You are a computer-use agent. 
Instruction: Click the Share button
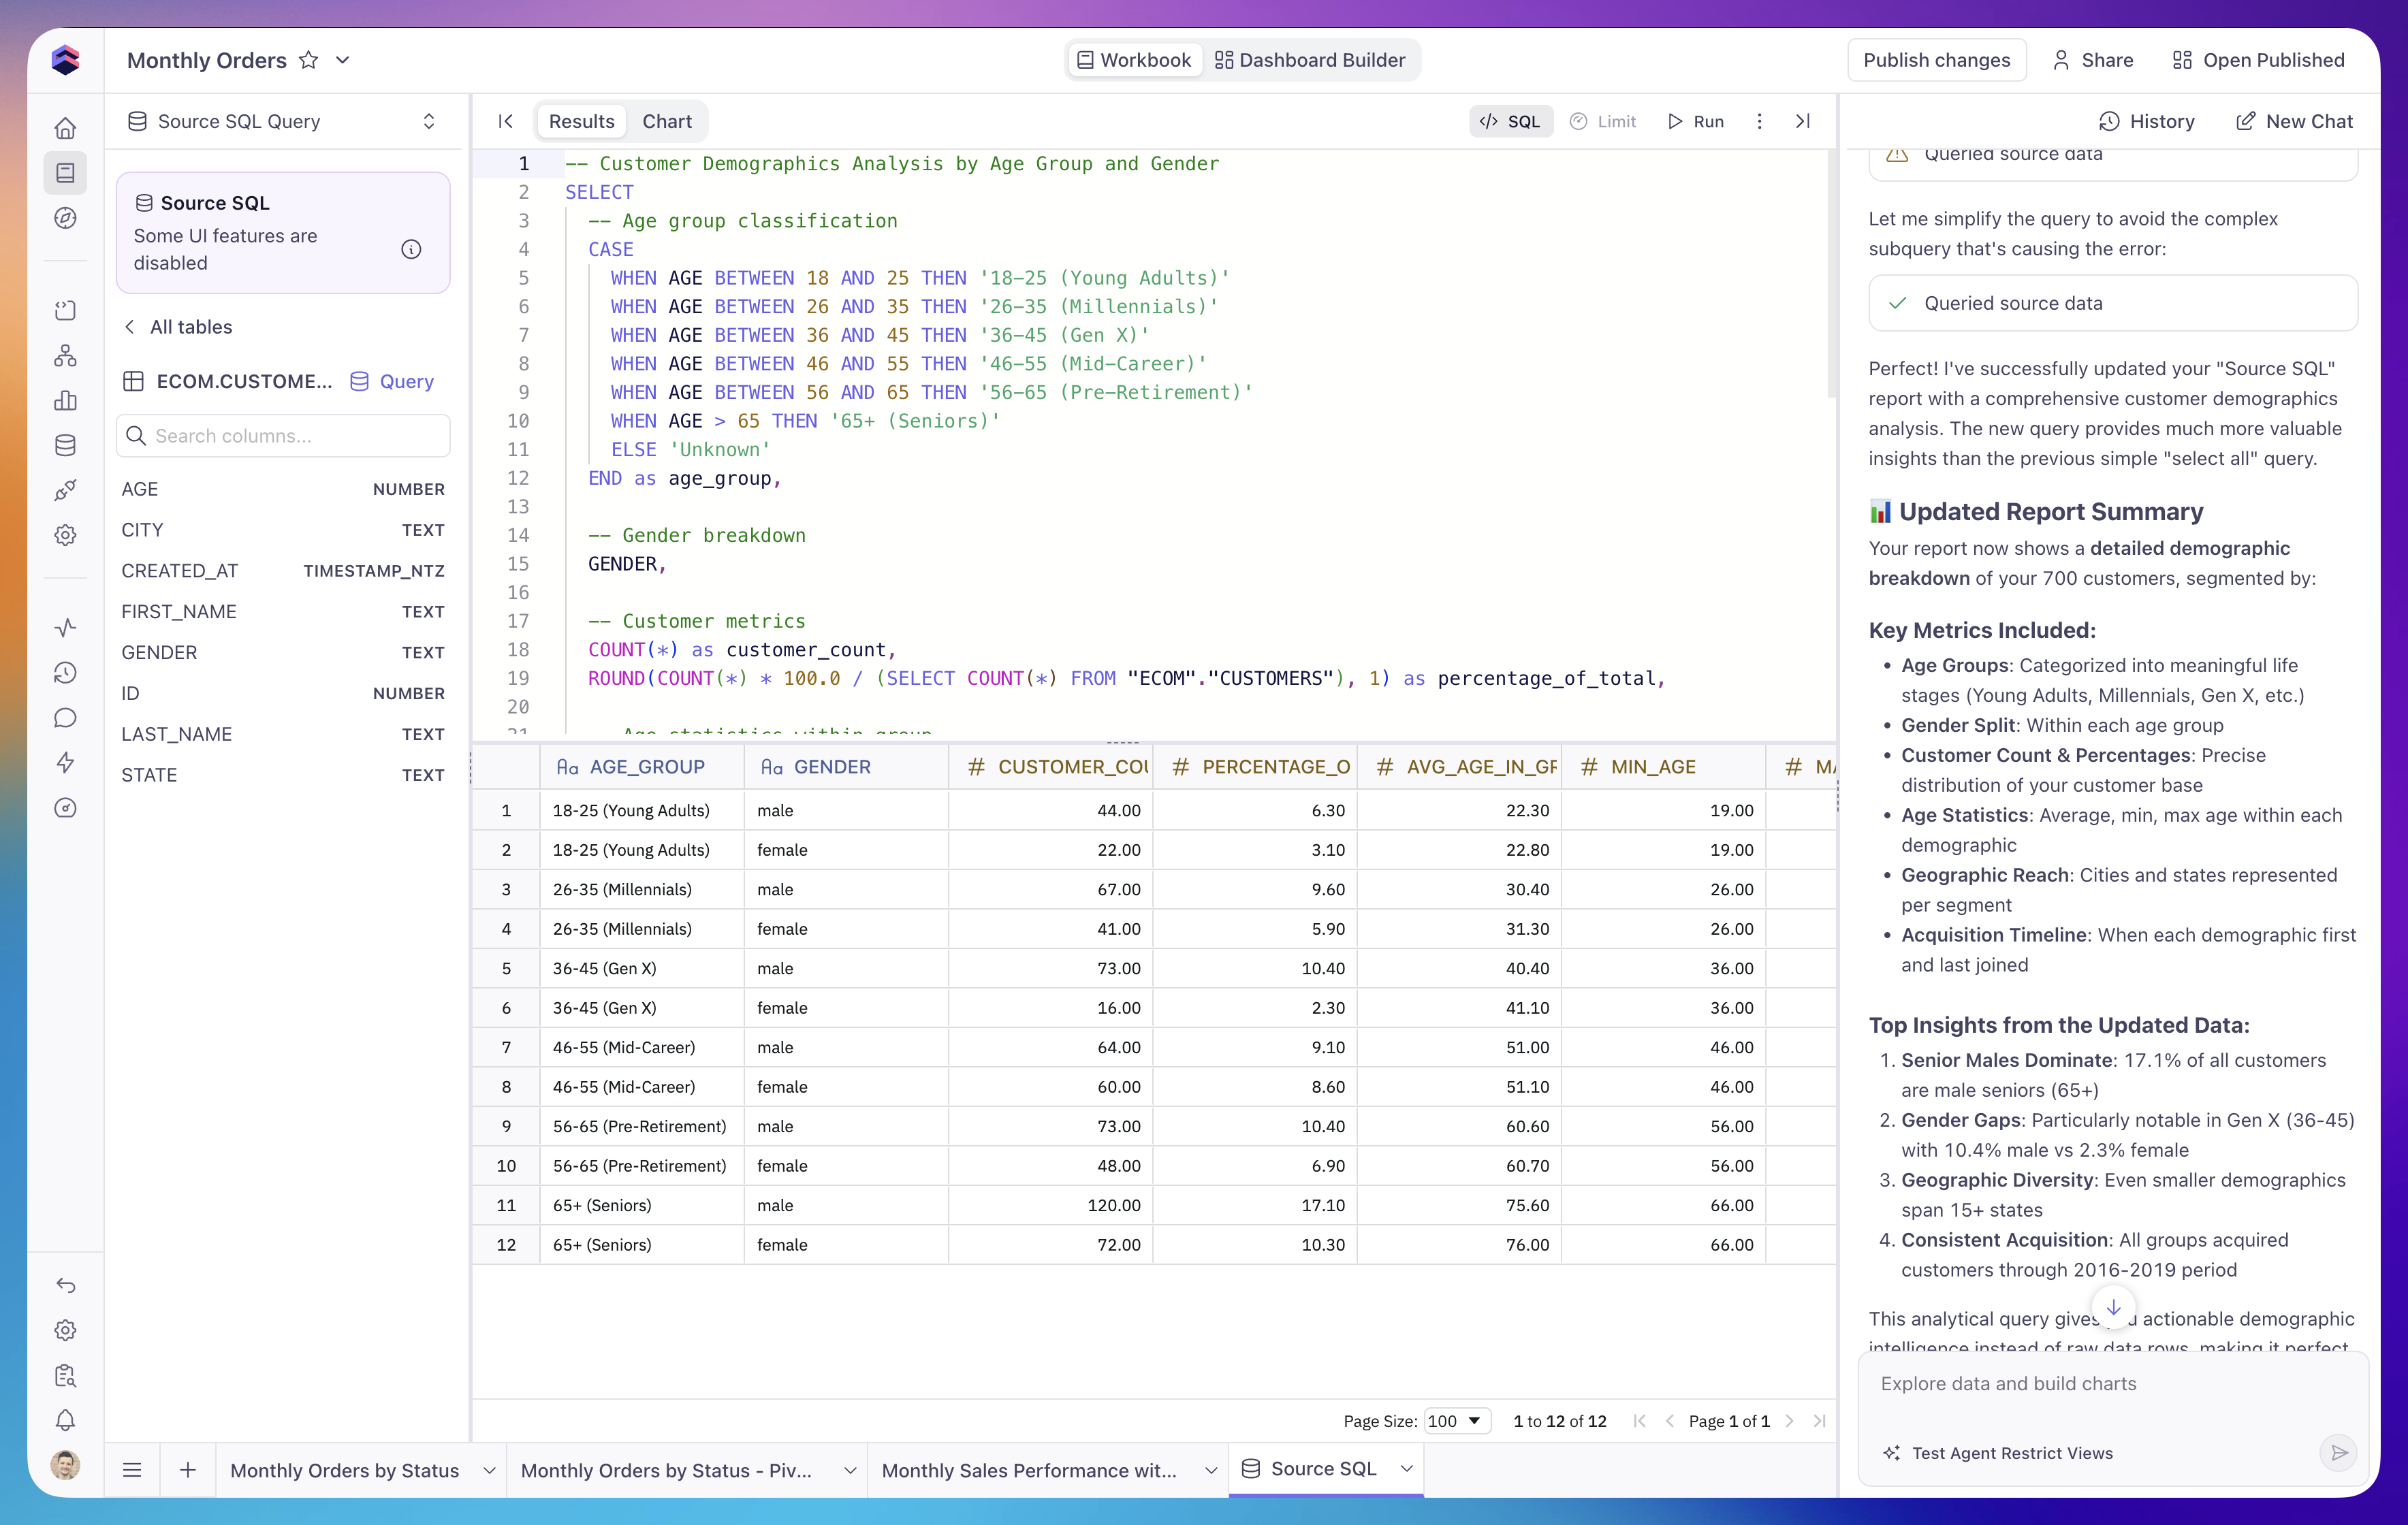[2093, 60]
